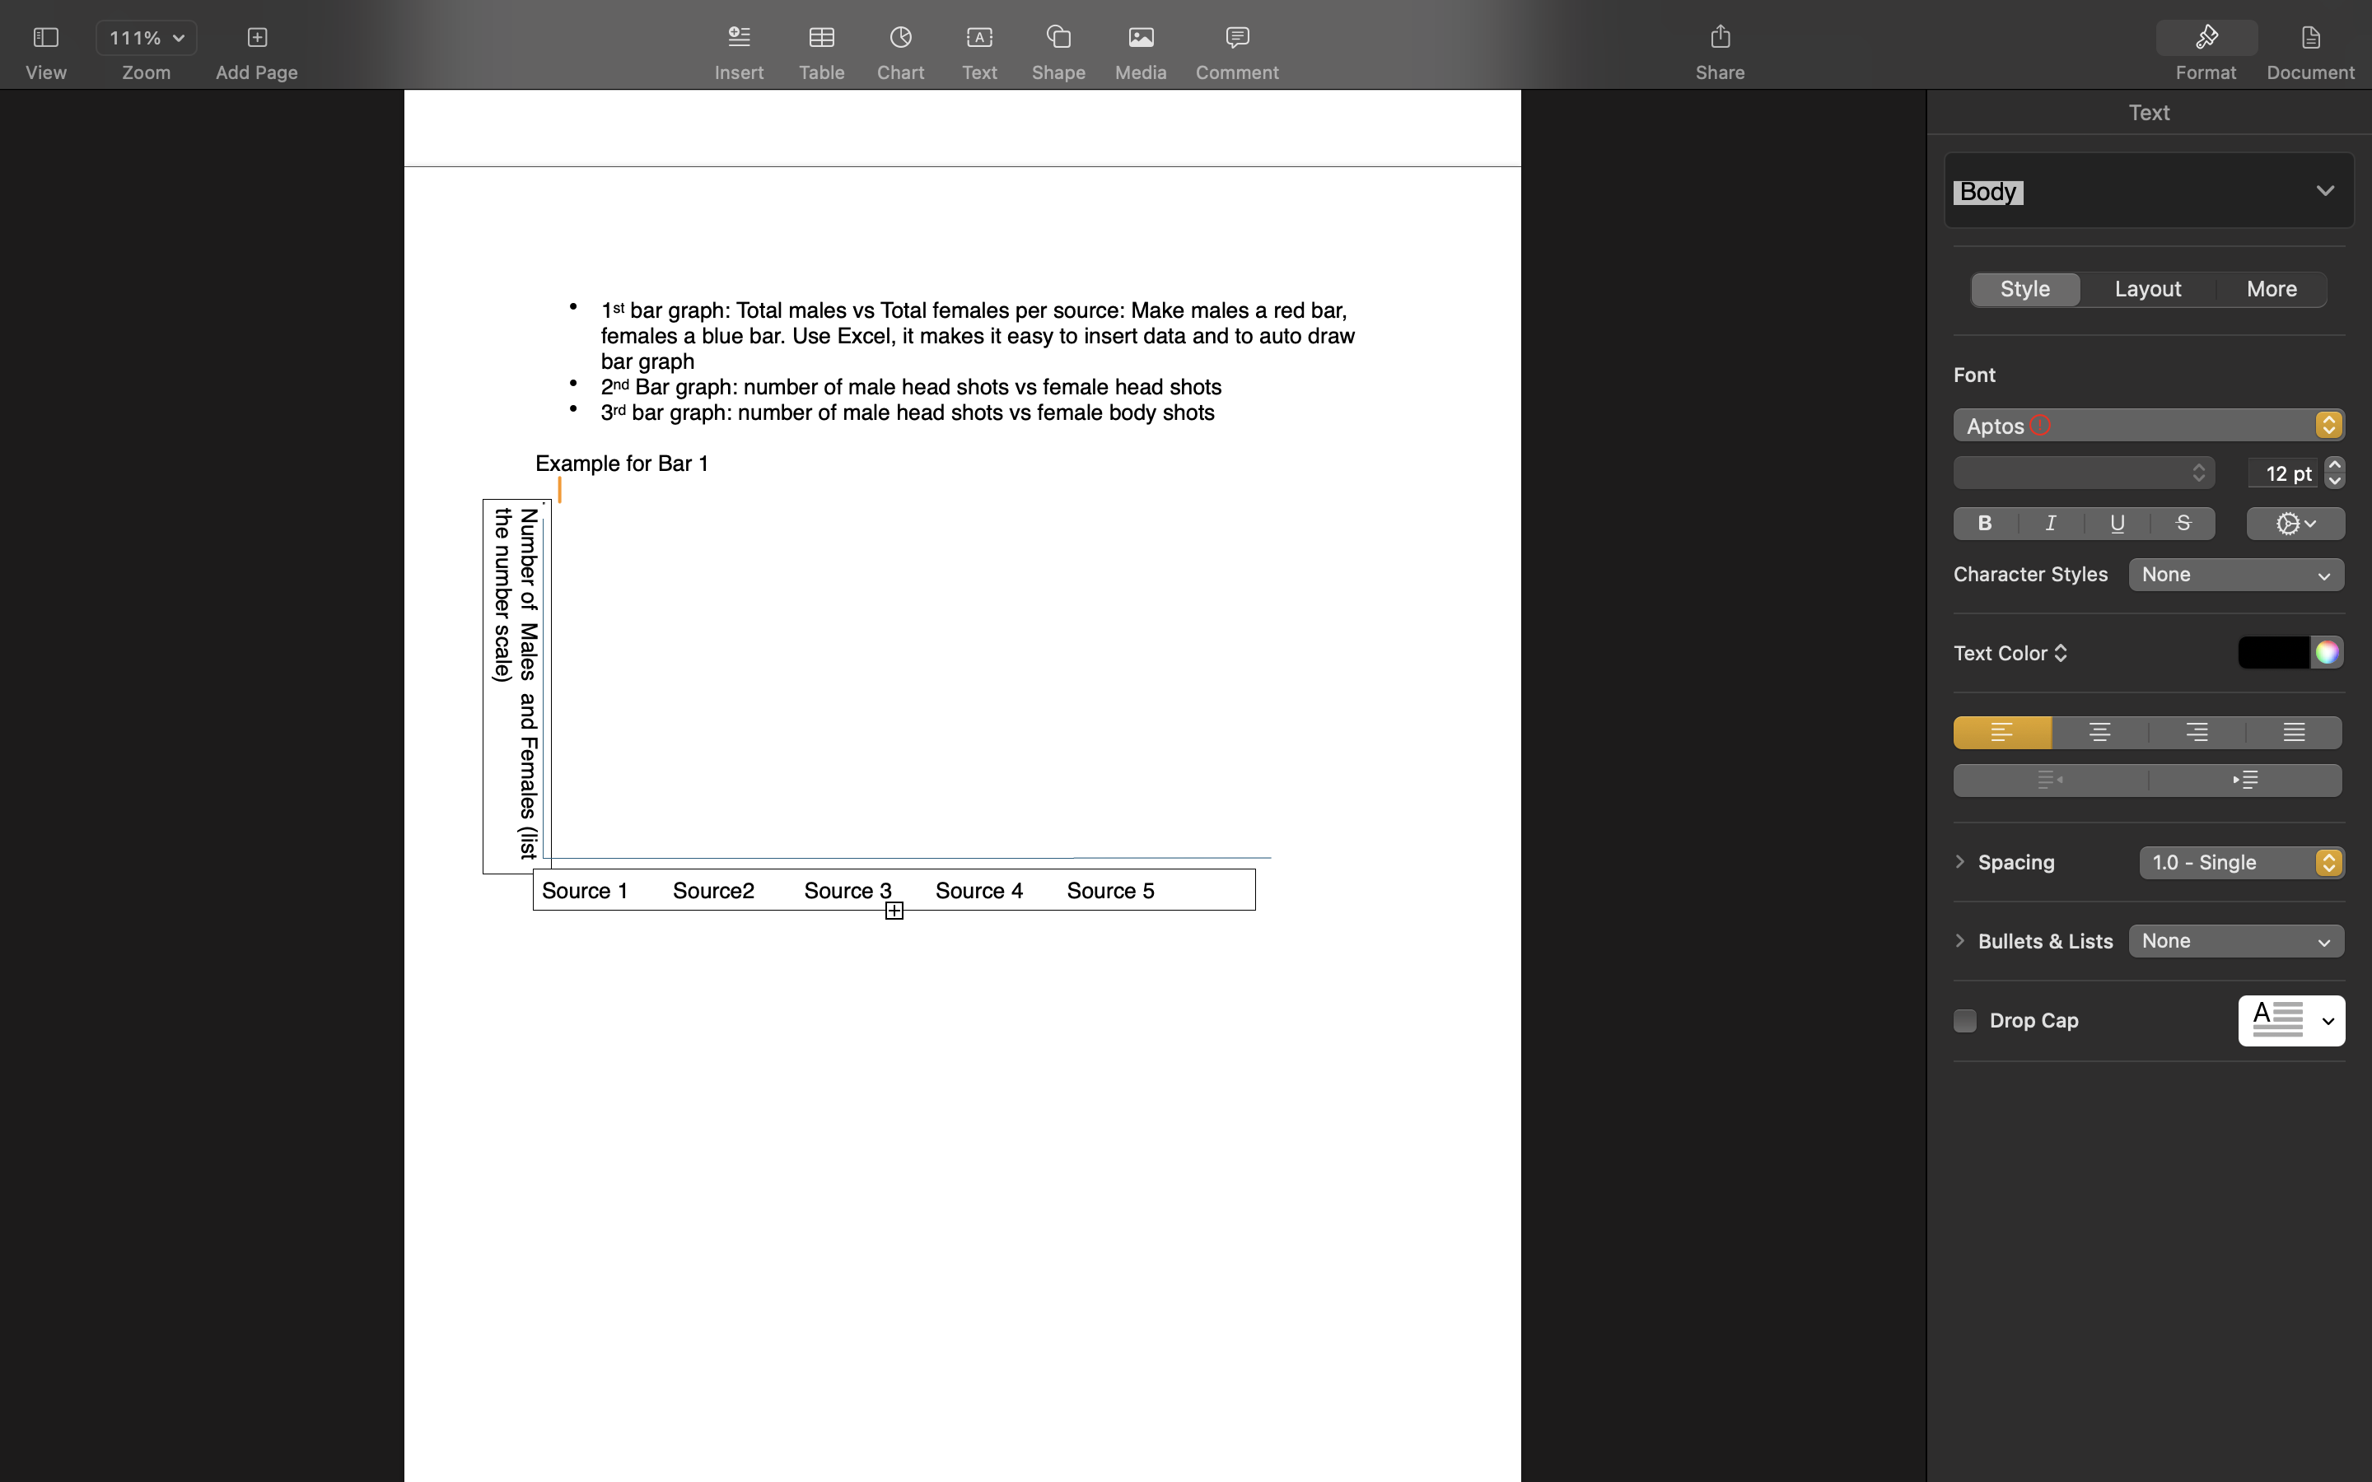Switch to the Document sidebar

click(x=2310, y=46)
